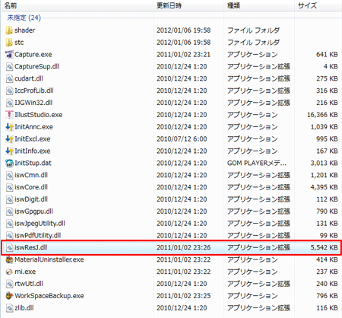Click the iswResJ.dll file icon

(x=9, y=247)
